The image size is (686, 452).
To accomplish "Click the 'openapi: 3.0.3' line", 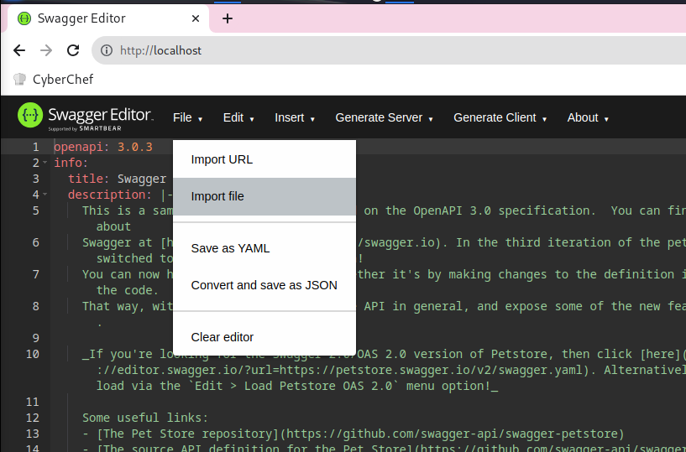I will (103, 147).
